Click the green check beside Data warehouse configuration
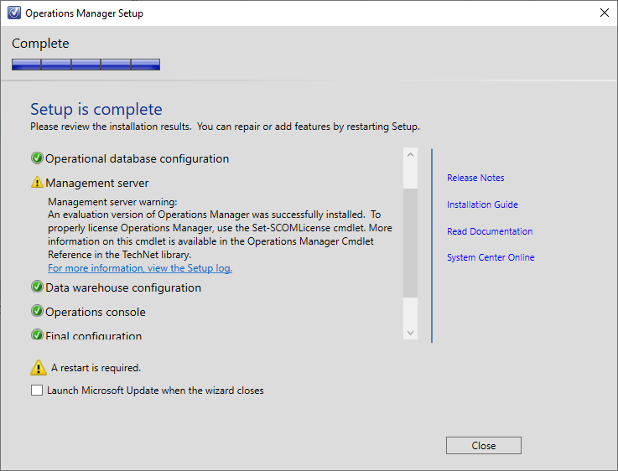This screenshot has height=471, width=618. [37, 287]
